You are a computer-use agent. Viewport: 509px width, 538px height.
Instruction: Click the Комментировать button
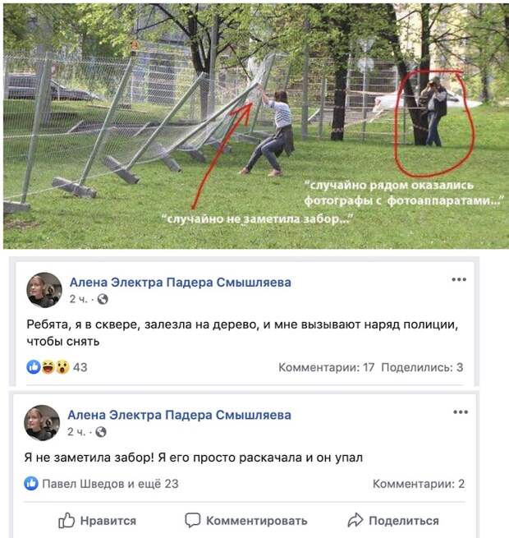(x=246, y=521)
